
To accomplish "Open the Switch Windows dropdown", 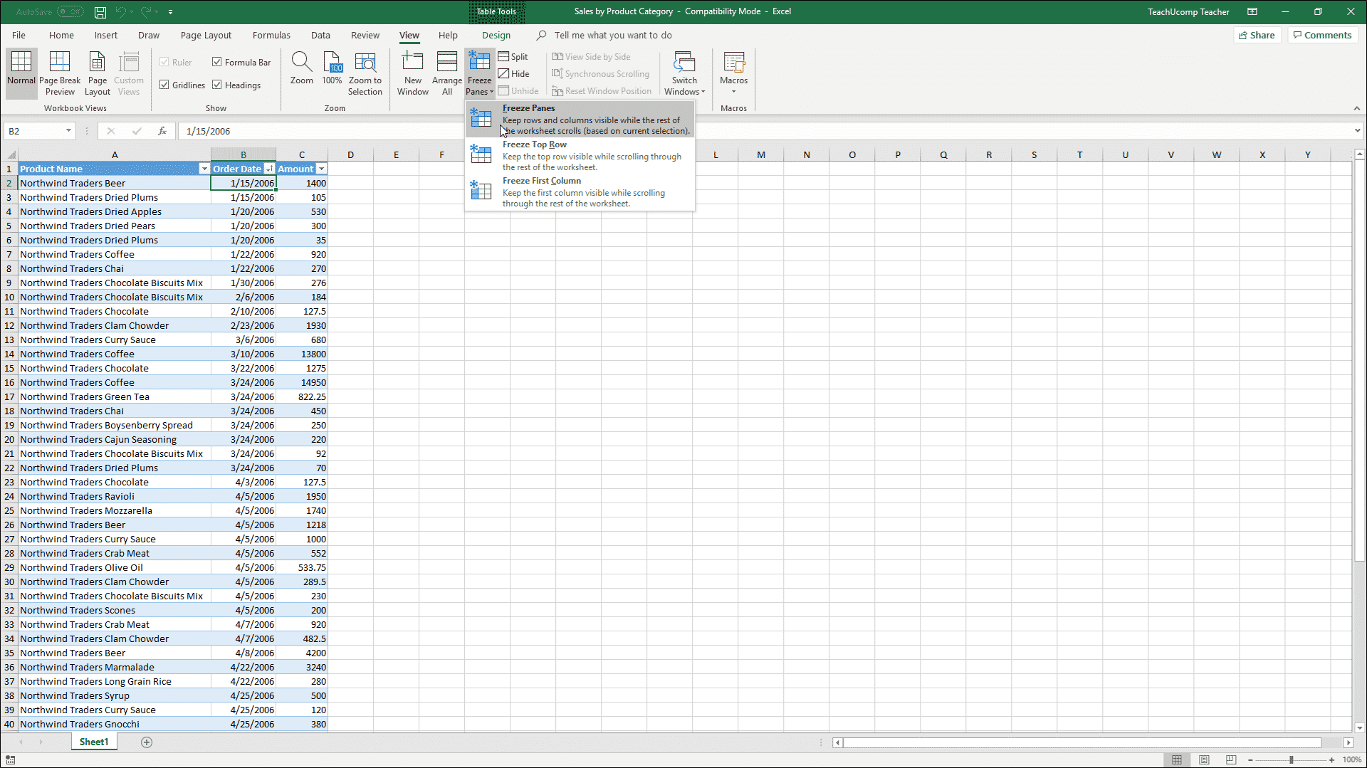I will pos(684,73).
